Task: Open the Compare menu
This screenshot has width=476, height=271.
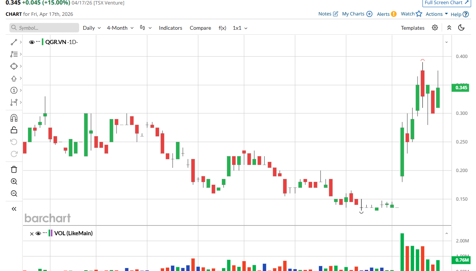Action: [x=200, y=28]
